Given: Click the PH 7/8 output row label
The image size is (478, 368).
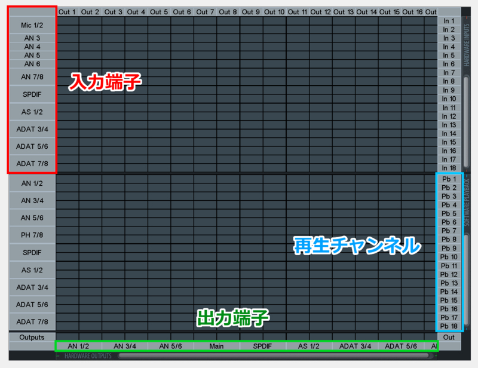Looking at the screenshot, I should pyautogui.click(x=31, y=235).
